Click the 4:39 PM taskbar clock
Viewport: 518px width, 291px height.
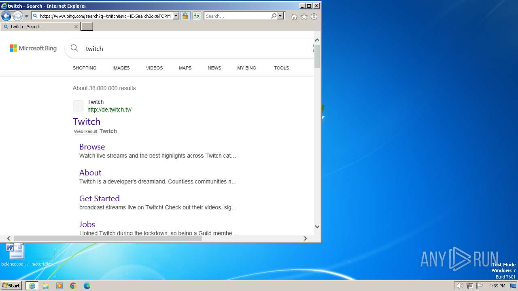(x=497, y=286)
